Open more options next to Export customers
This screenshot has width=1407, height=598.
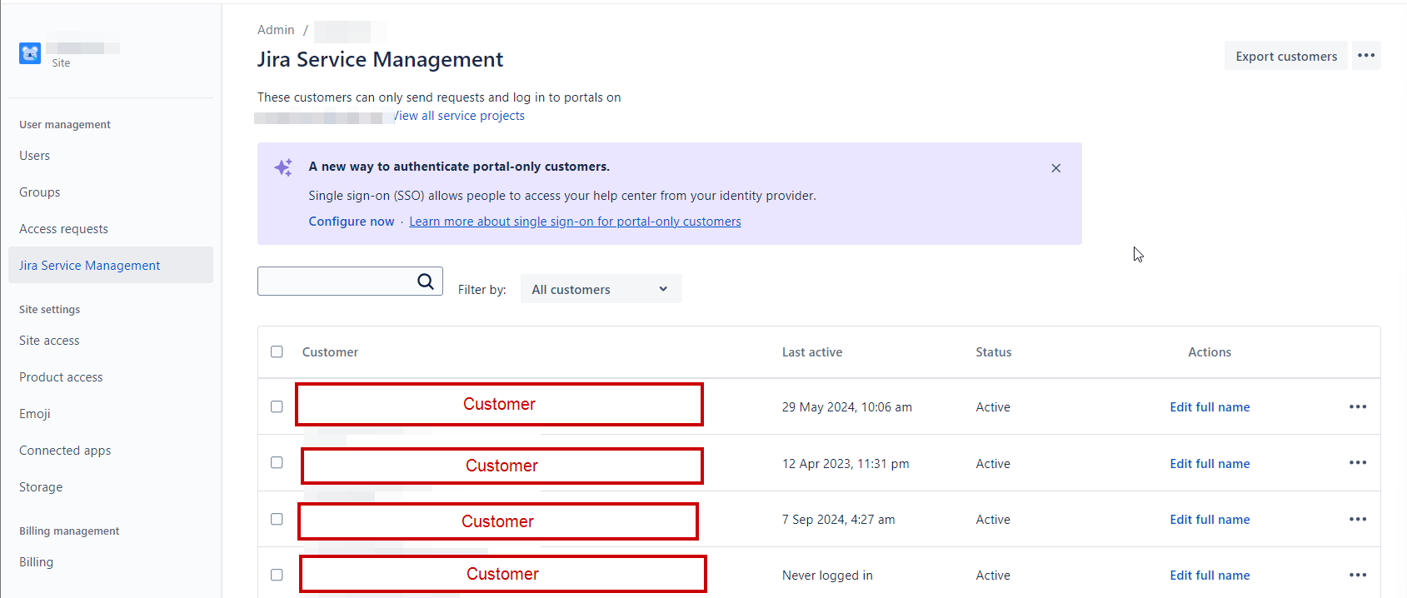coord(1366,56)
